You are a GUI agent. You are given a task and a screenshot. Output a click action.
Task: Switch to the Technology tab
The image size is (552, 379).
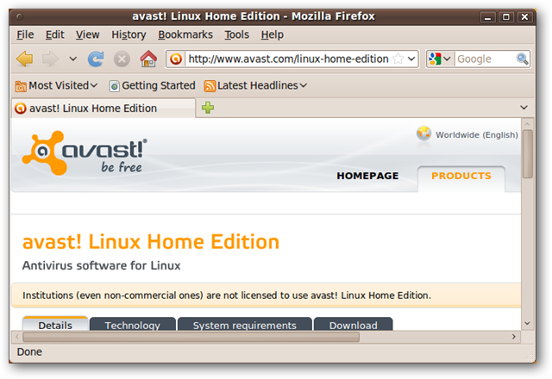(132, 325)
